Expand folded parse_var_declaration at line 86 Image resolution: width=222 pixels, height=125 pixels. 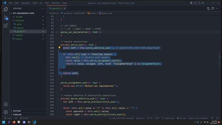click(56, 32)
